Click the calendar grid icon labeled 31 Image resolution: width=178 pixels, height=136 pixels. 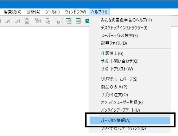point(27,21)
